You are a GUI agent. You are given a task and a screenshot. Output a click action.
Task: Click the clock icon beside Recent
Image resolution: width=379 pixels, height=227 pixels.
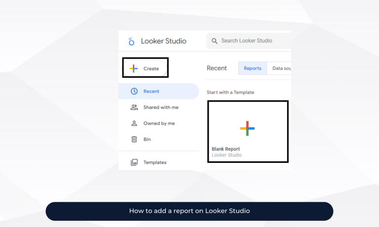[x=134, y=91]
